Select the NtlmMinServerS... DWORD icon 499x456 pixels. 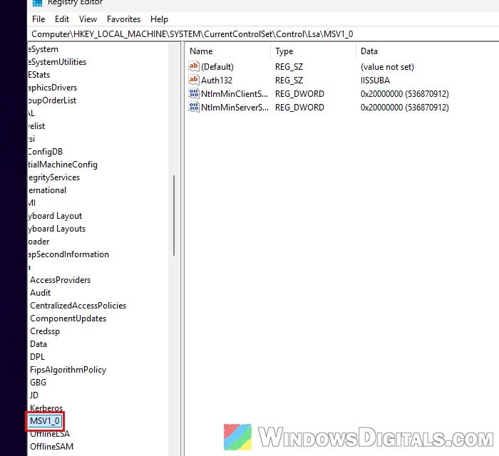pos(193,107)
